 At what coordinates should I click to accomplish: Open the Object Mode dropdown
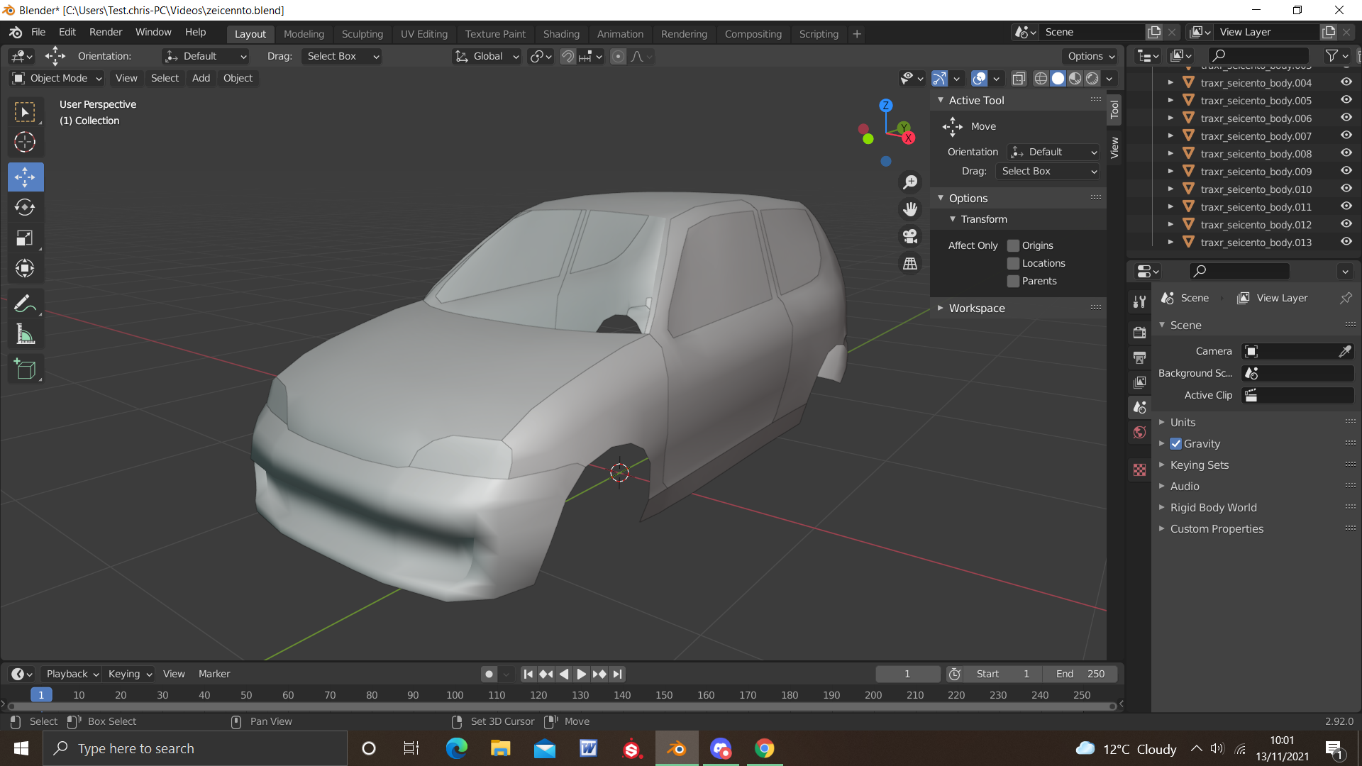coord(58,78)
